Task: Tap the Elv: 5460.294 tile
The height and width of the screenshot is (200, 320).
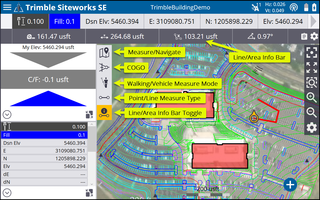Action: 283,21
